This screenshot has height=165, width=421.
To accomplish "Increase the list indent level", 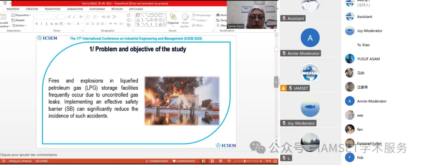I will tap(108, 17).
